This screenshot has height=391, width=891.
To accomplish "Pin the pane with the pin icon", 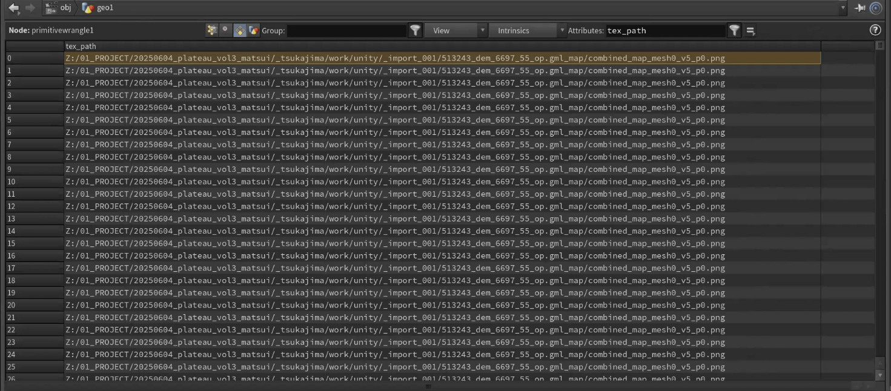I will point(860,8).
